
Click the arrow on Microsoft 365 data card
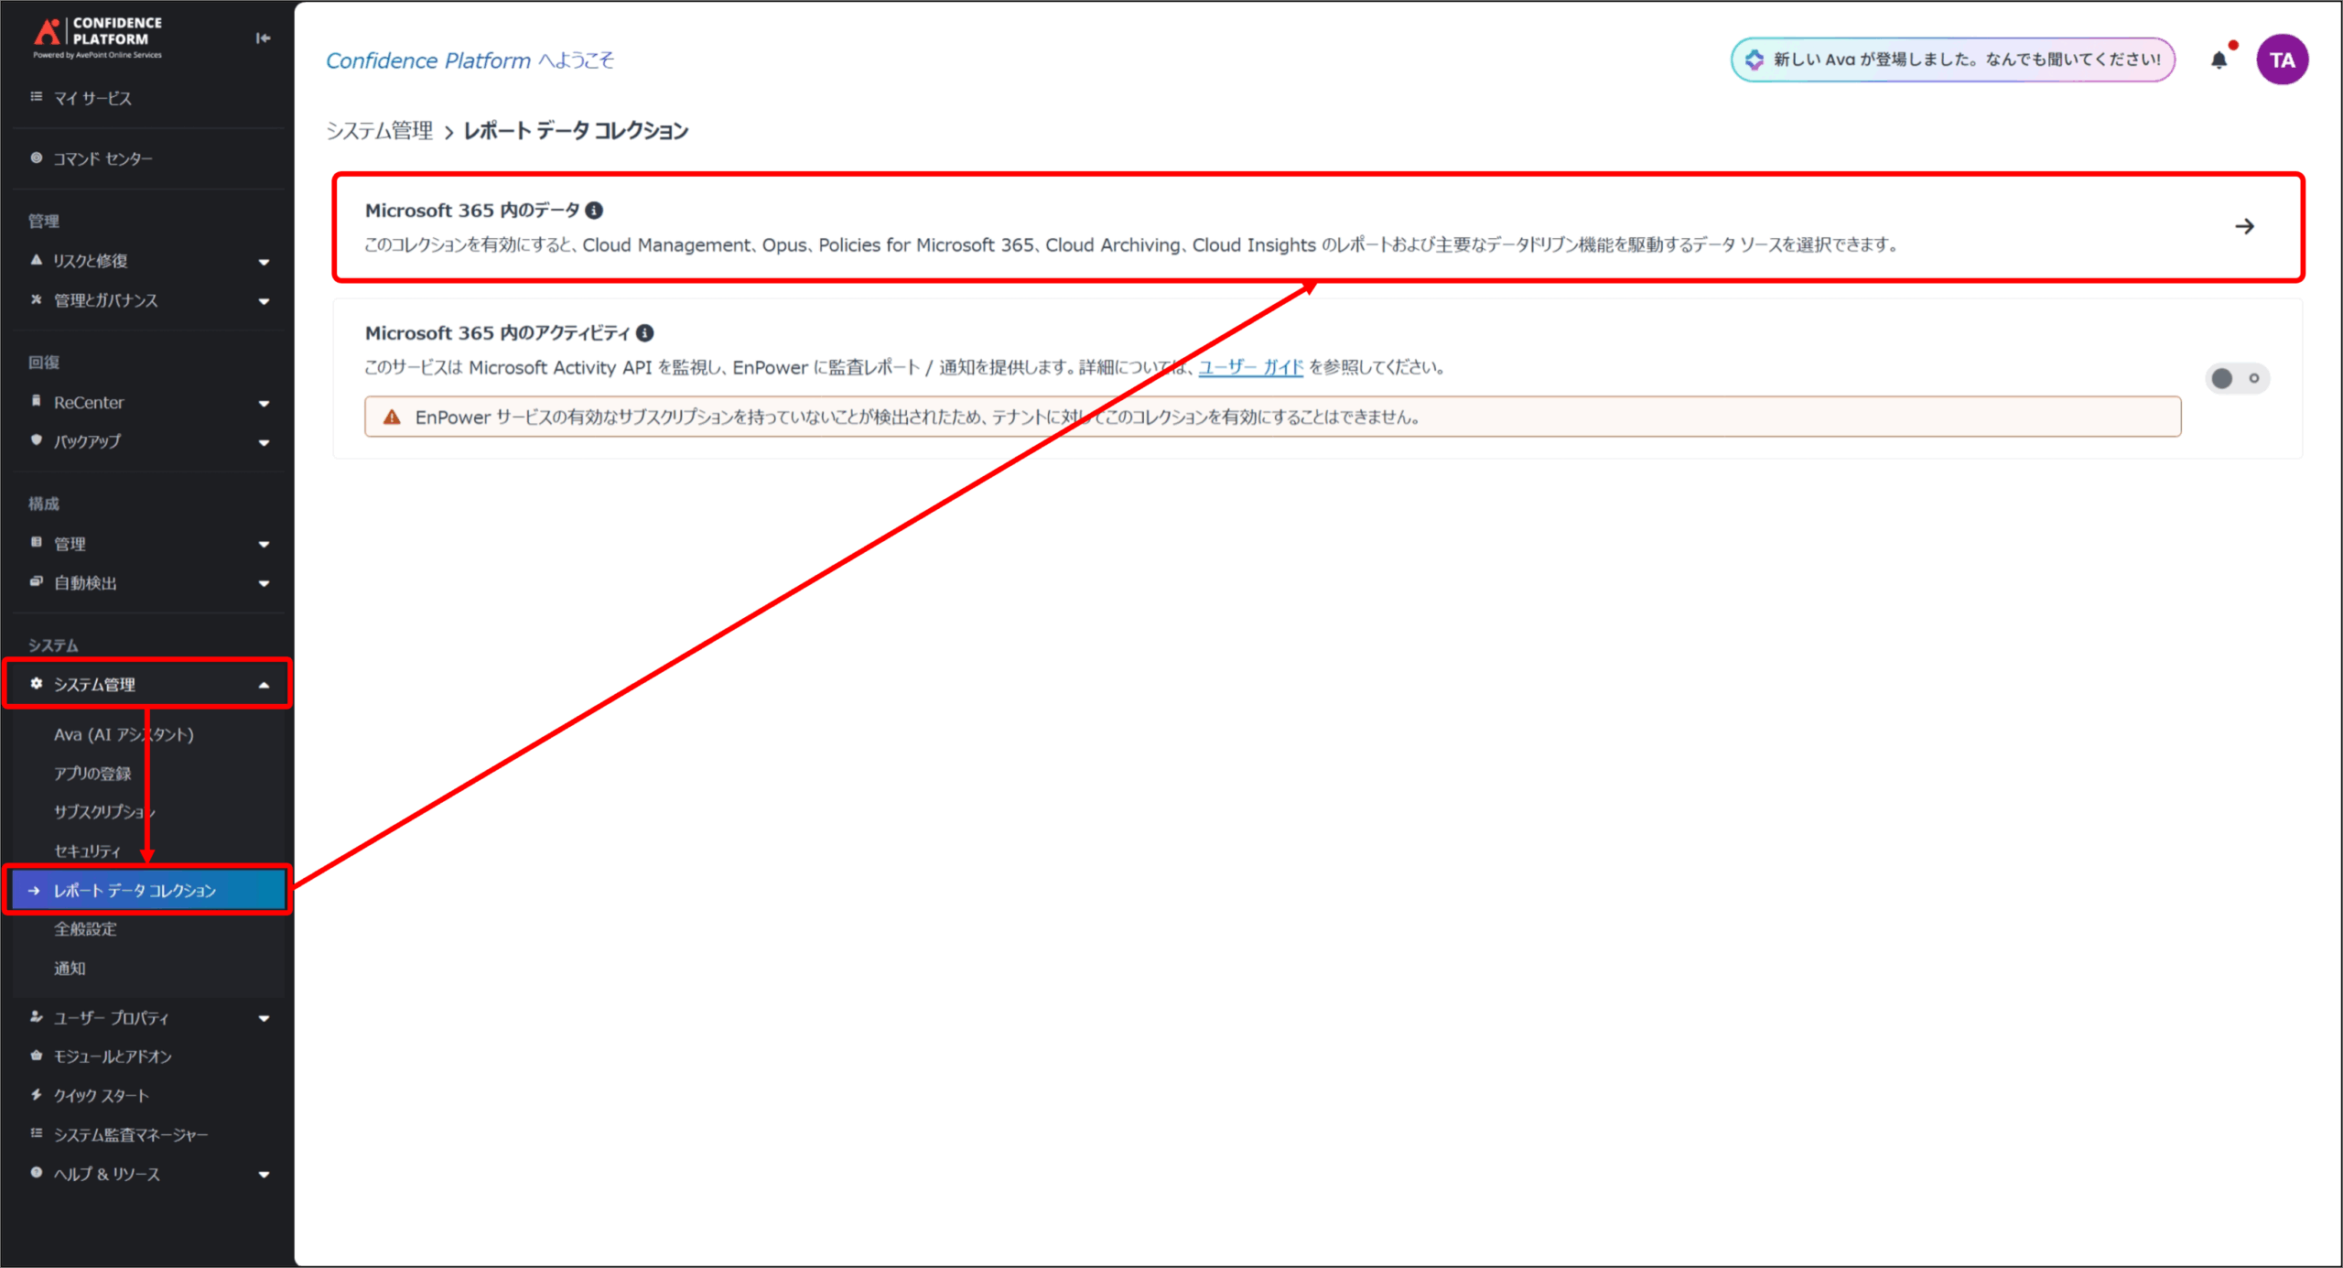pos(2244,226)
